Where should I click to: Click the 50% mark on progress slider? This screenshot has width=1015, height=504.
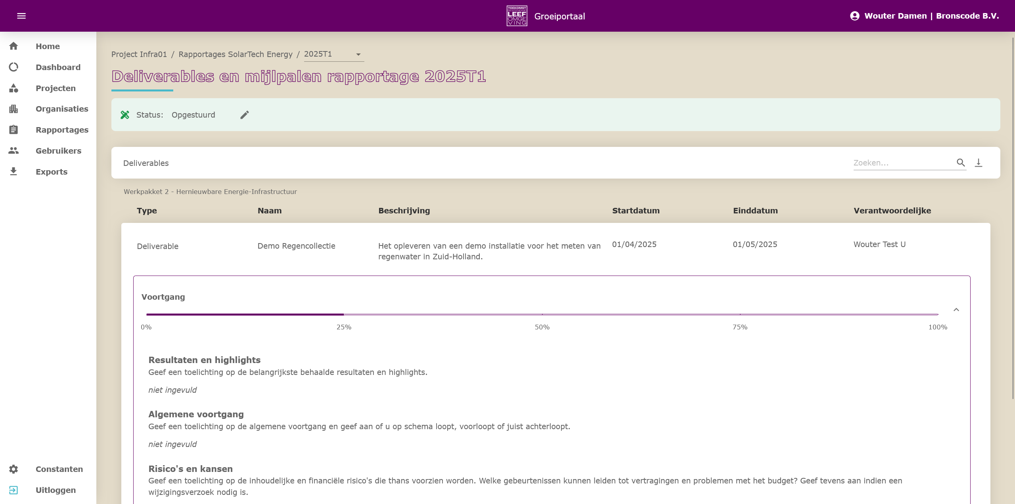(x=542, y=314)
